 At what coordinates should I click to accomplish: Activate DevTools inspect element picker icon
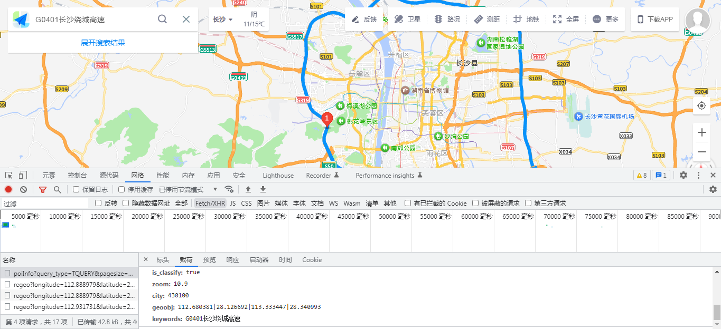pos(9,175)
